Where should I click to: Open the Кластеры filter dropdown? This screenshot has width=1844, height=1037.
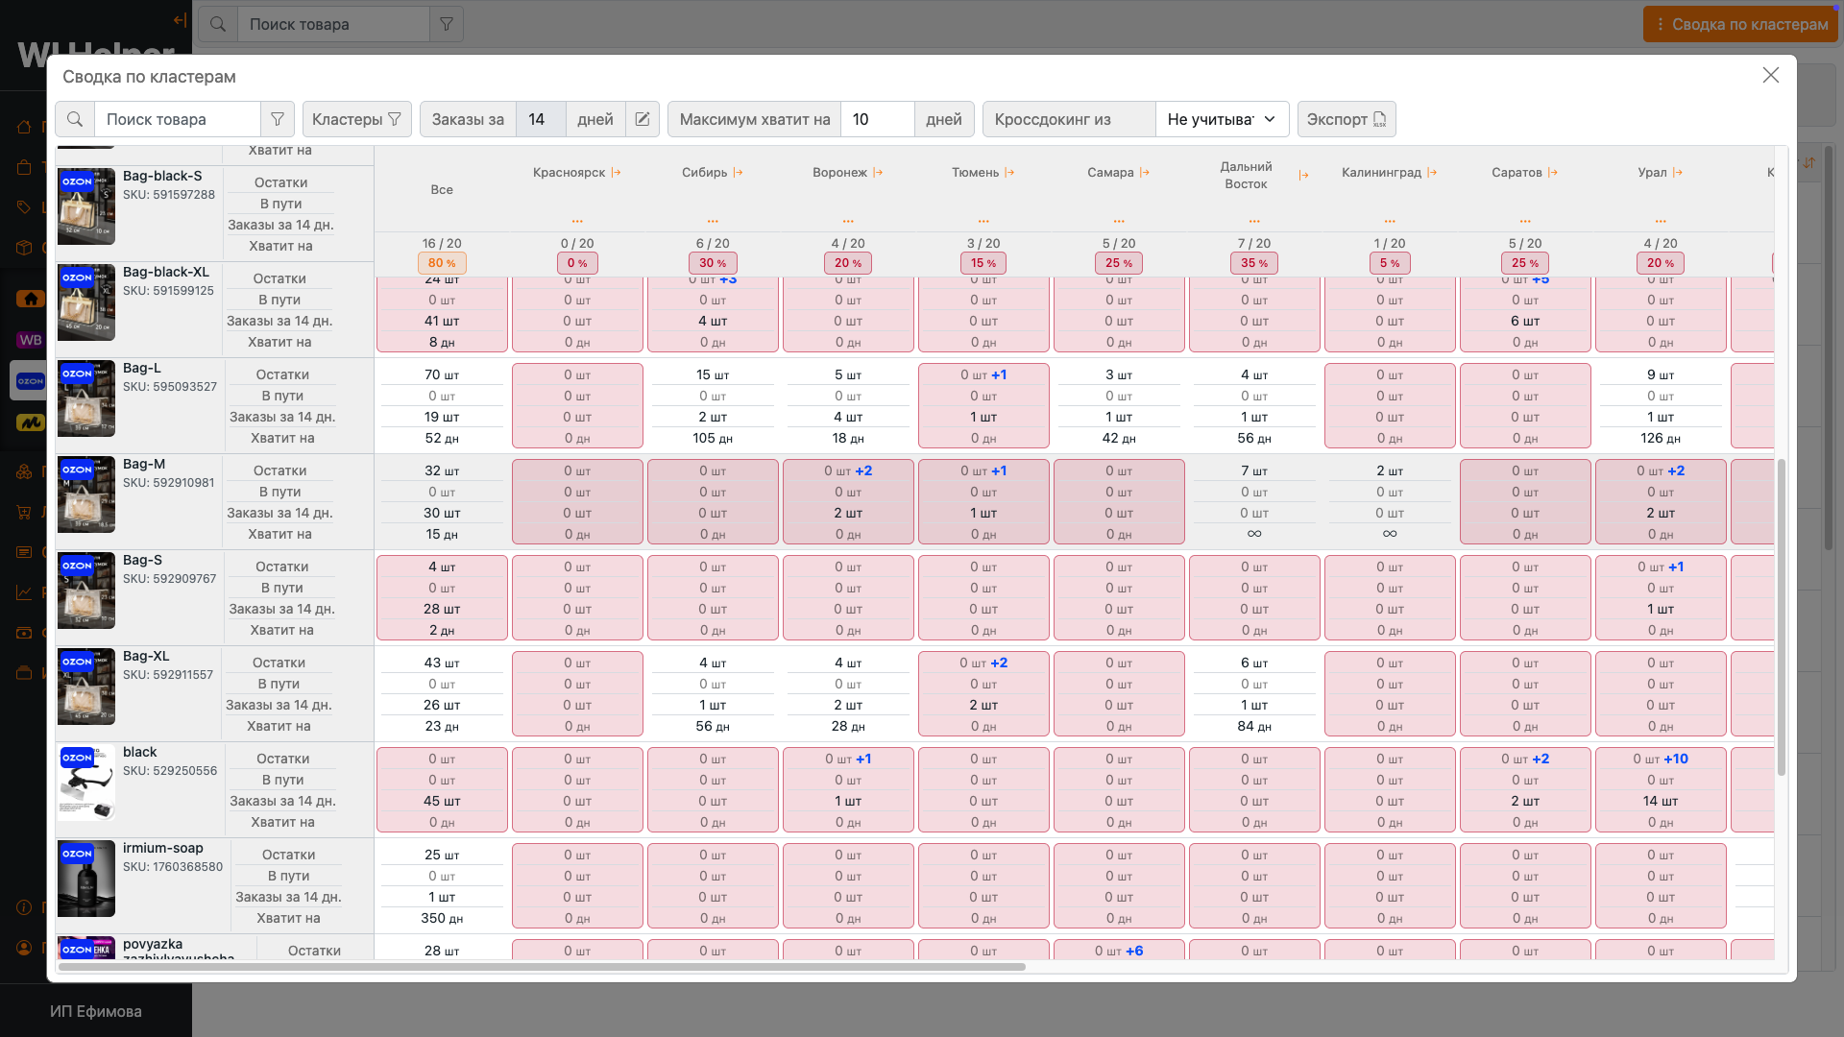[x=356, y=119]
